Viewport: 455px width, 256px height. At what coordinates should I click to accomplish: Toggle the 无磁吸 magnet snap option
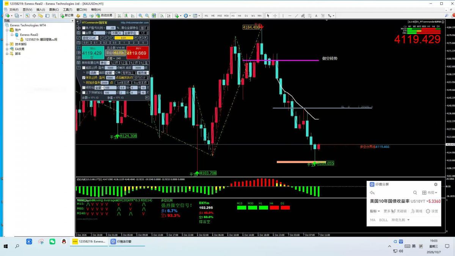point(399,211)
